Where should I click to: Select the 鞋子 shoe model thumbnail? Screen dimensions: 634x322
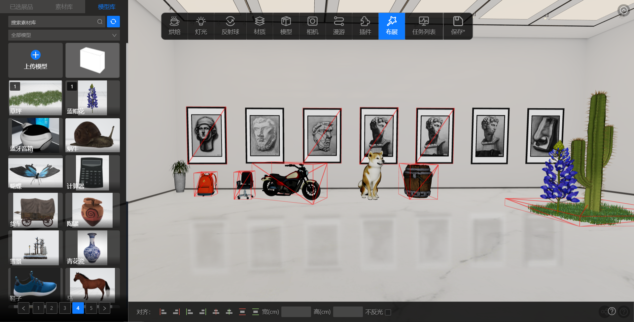point(35,285)
